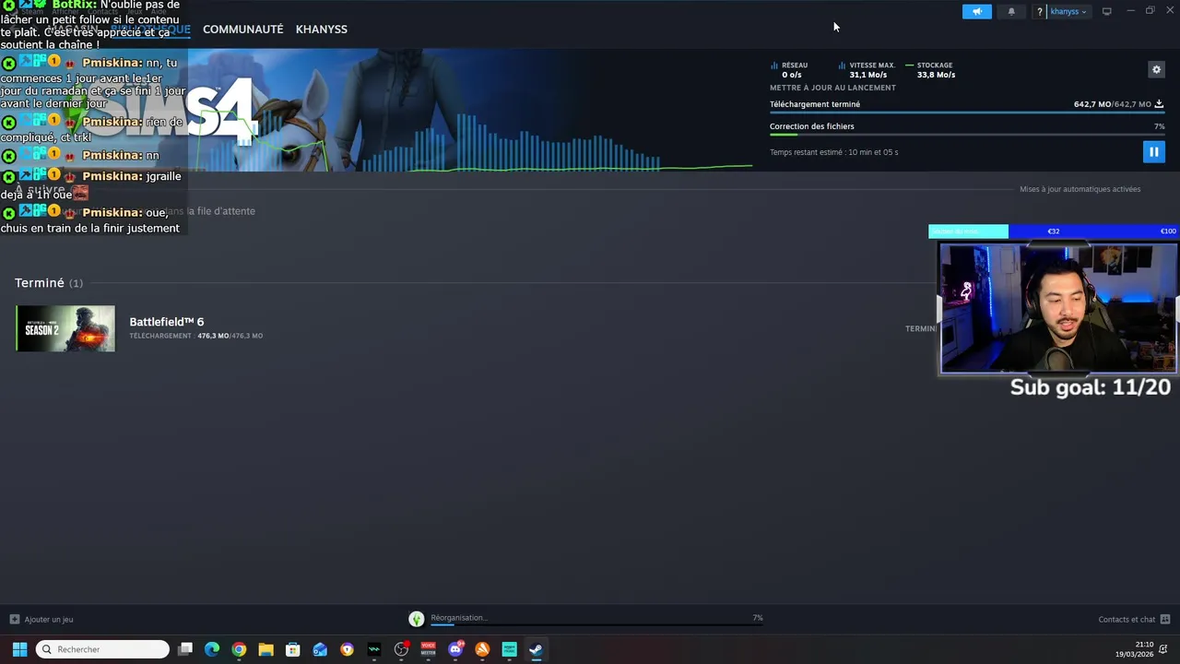
Task: Click the download arrow icon beside 642,7 MO
Action: pos(1159,104)
